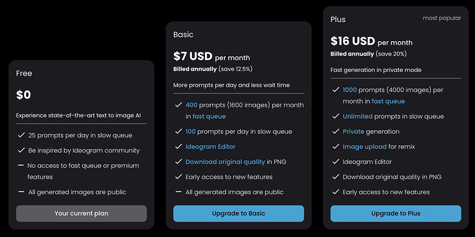This screenshot has height=237, width=475.
Task: Click the fast queue link in Plus plan
Action: coord(388,101)
